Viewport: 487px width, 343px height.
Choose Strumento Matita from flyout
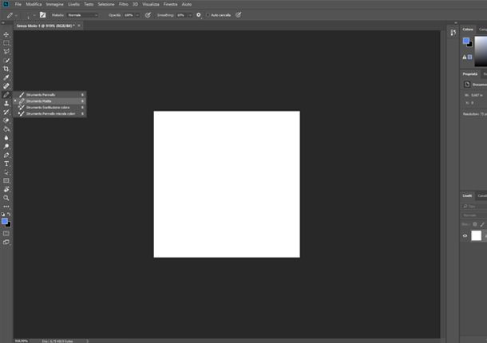coord(50,101)
